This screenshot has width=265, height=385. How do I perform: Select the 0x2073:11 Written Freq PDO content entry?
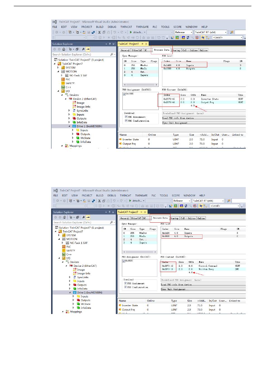pyautogui.click(x=203, y=269)
